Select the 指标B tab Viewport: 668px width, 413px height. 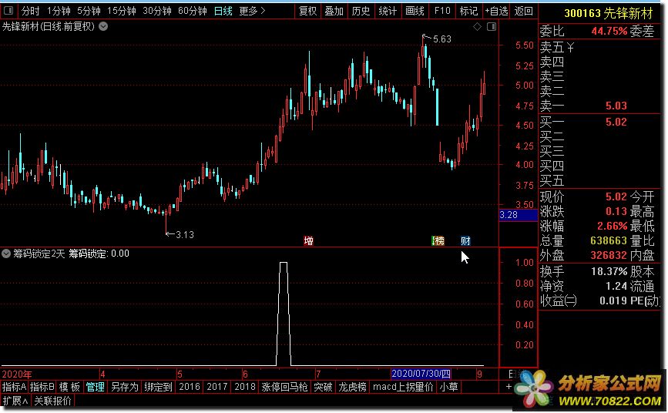tap(42, 387)
